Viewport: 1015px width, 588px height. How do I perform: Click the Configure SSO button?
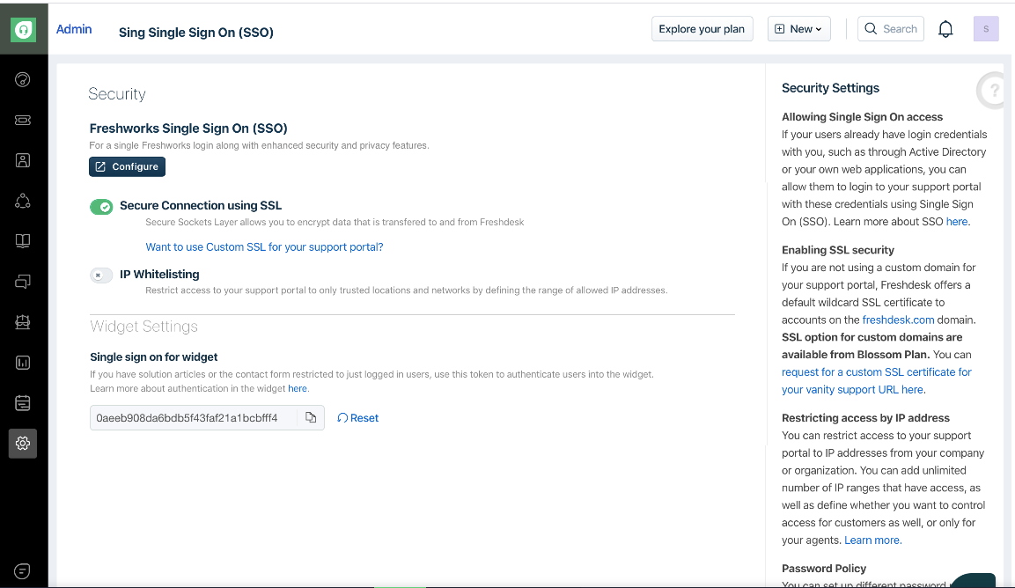coord(127,166)
